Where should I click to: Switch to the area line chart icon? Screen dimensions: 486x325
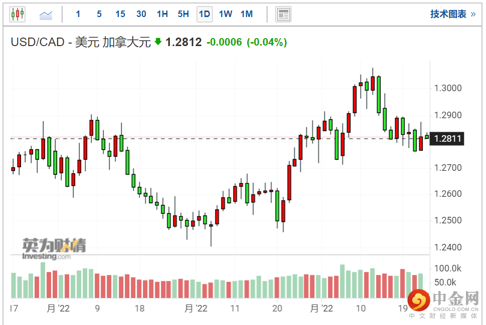[46, 15]
